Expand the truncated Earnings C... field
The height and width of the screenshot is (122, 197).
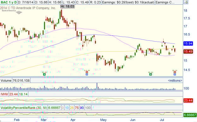pyautogui.click(x=165, y=2)
